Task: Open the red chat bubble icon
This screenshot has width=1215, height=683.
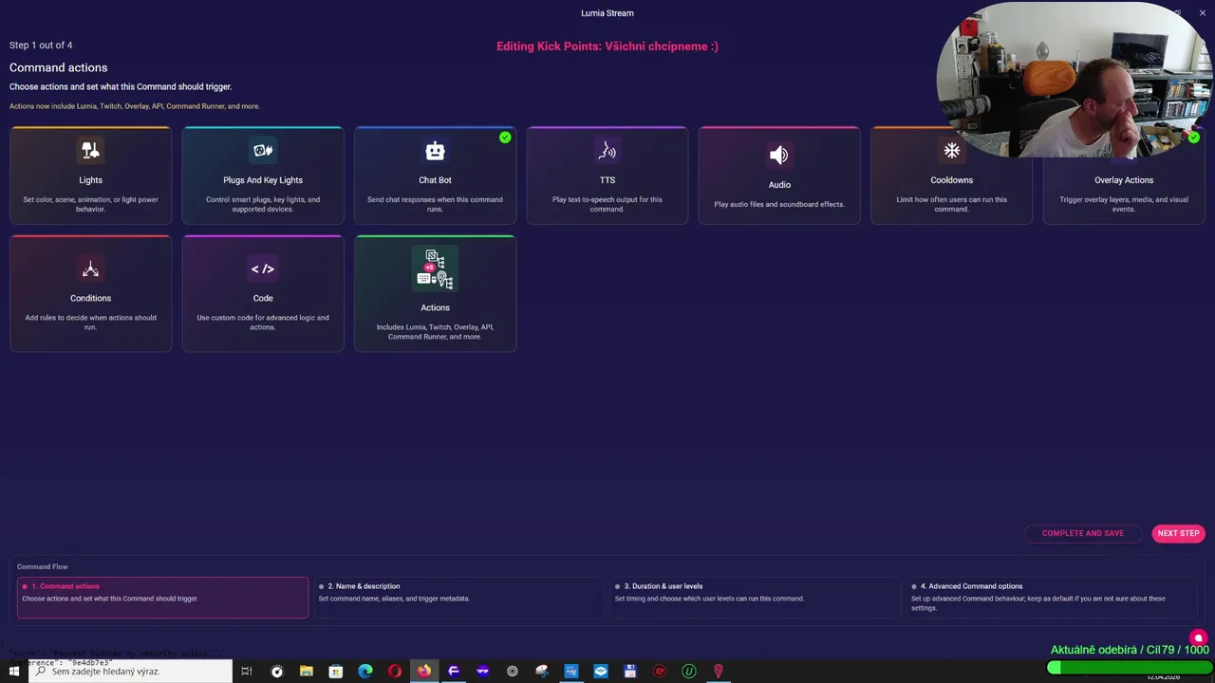Action: 1198,638
